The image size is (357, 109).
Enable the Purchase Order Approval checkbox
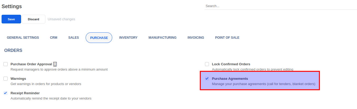coord(6,64)
